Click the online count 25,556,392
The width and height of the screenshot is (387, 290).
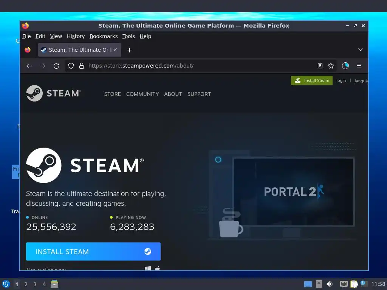51,227
